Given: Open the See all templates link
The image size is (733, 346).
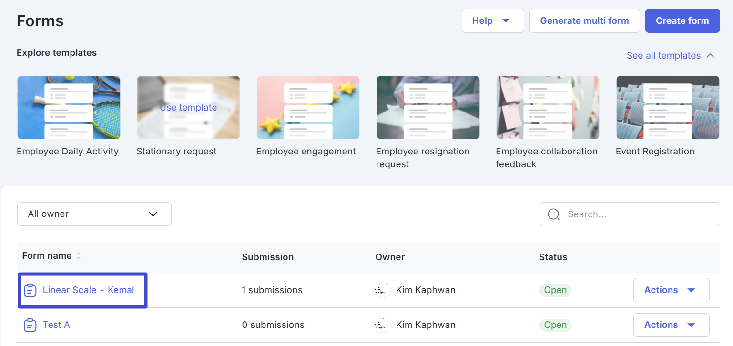Looking at the screenshot, I should [x=663, y=56].
